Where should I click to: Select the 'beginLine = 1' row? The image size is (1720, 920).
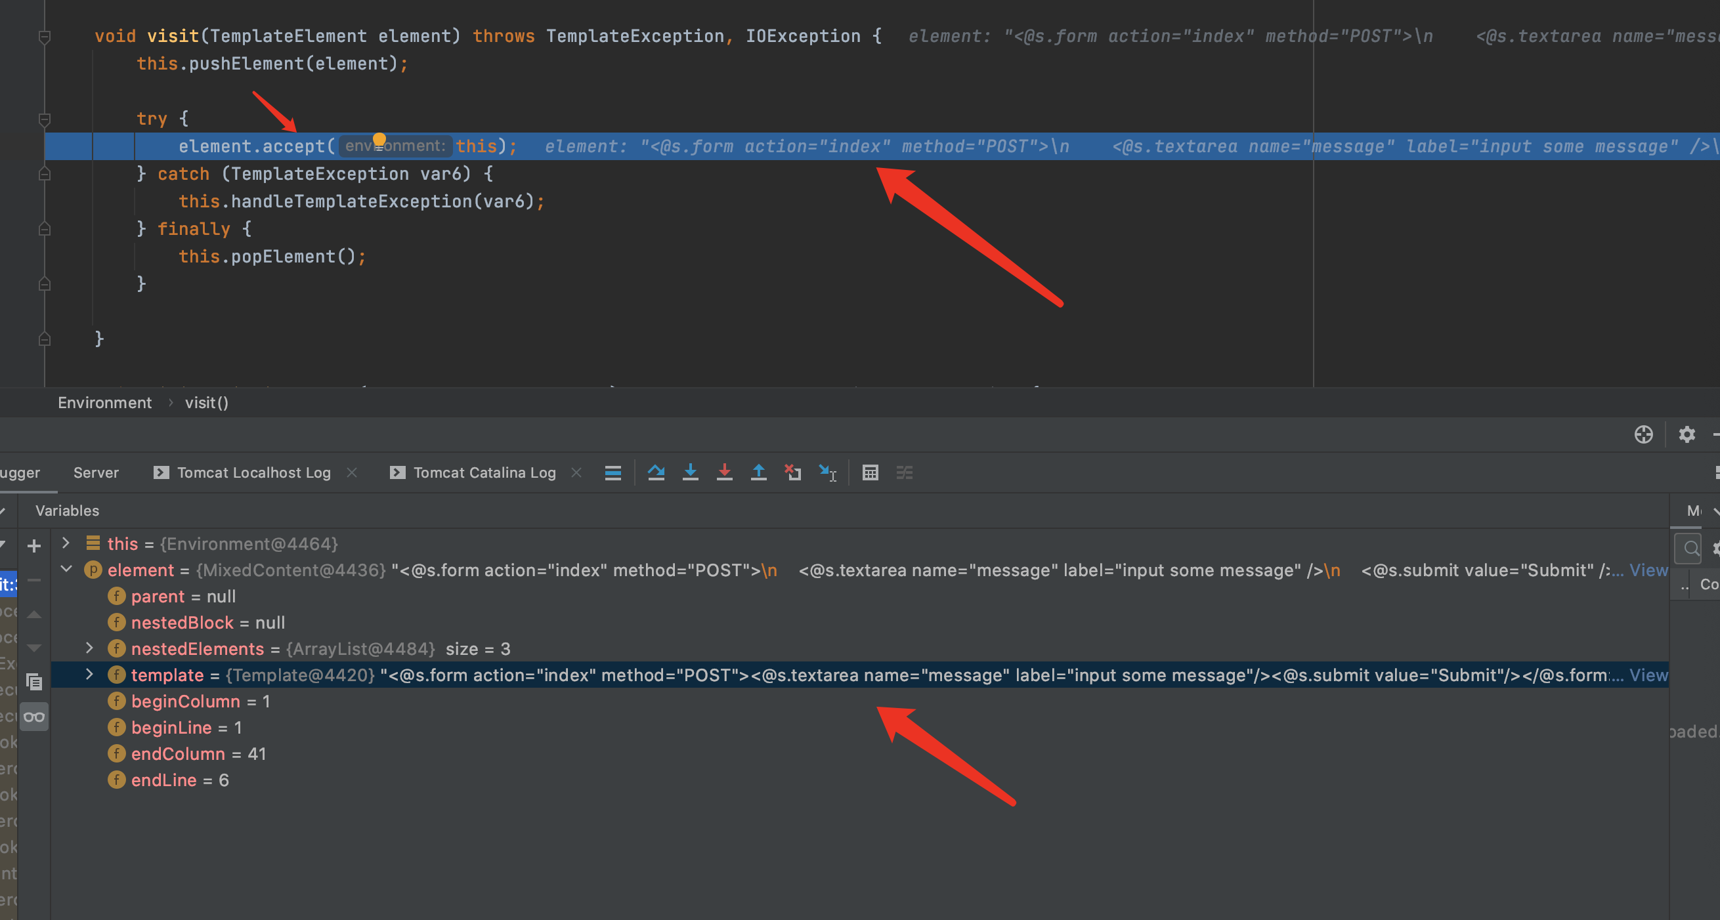coord(860,727)
